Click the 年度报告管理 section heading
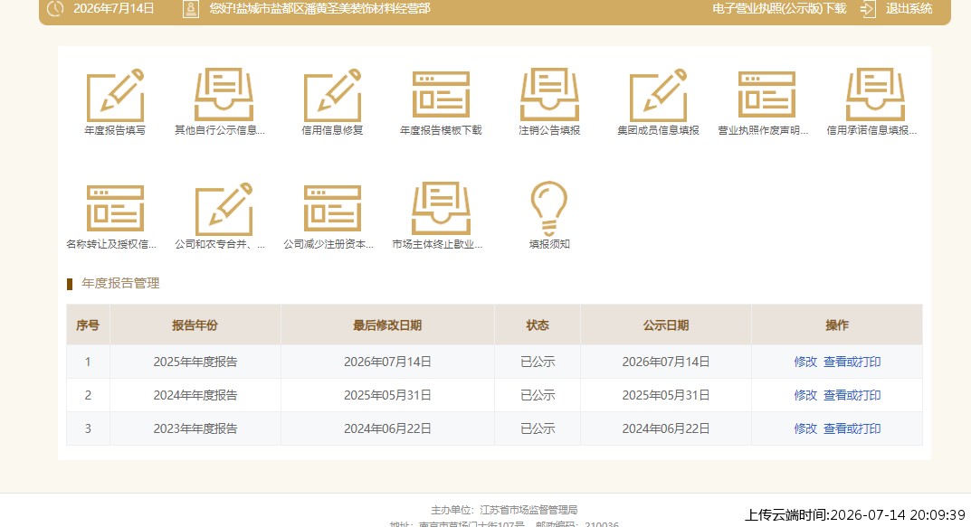Viewport: 971px width, 527px height. 120,283
